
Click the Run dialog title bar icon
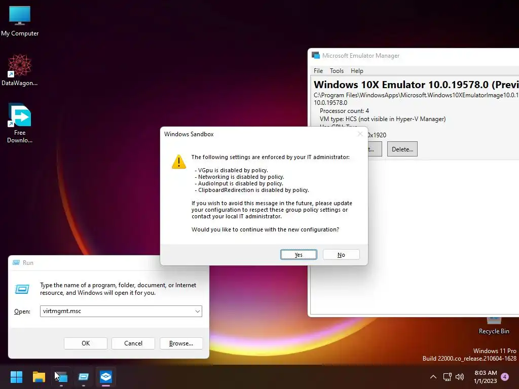click(16, 263)
